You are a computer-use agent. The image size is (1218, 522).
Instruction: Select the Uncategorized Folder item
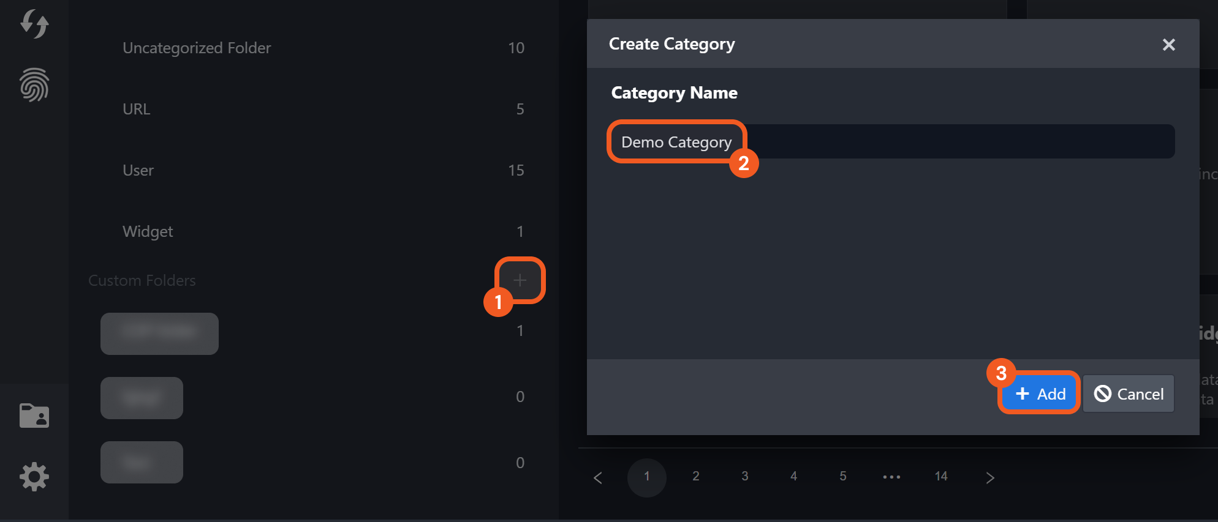(x=197, y=48)
